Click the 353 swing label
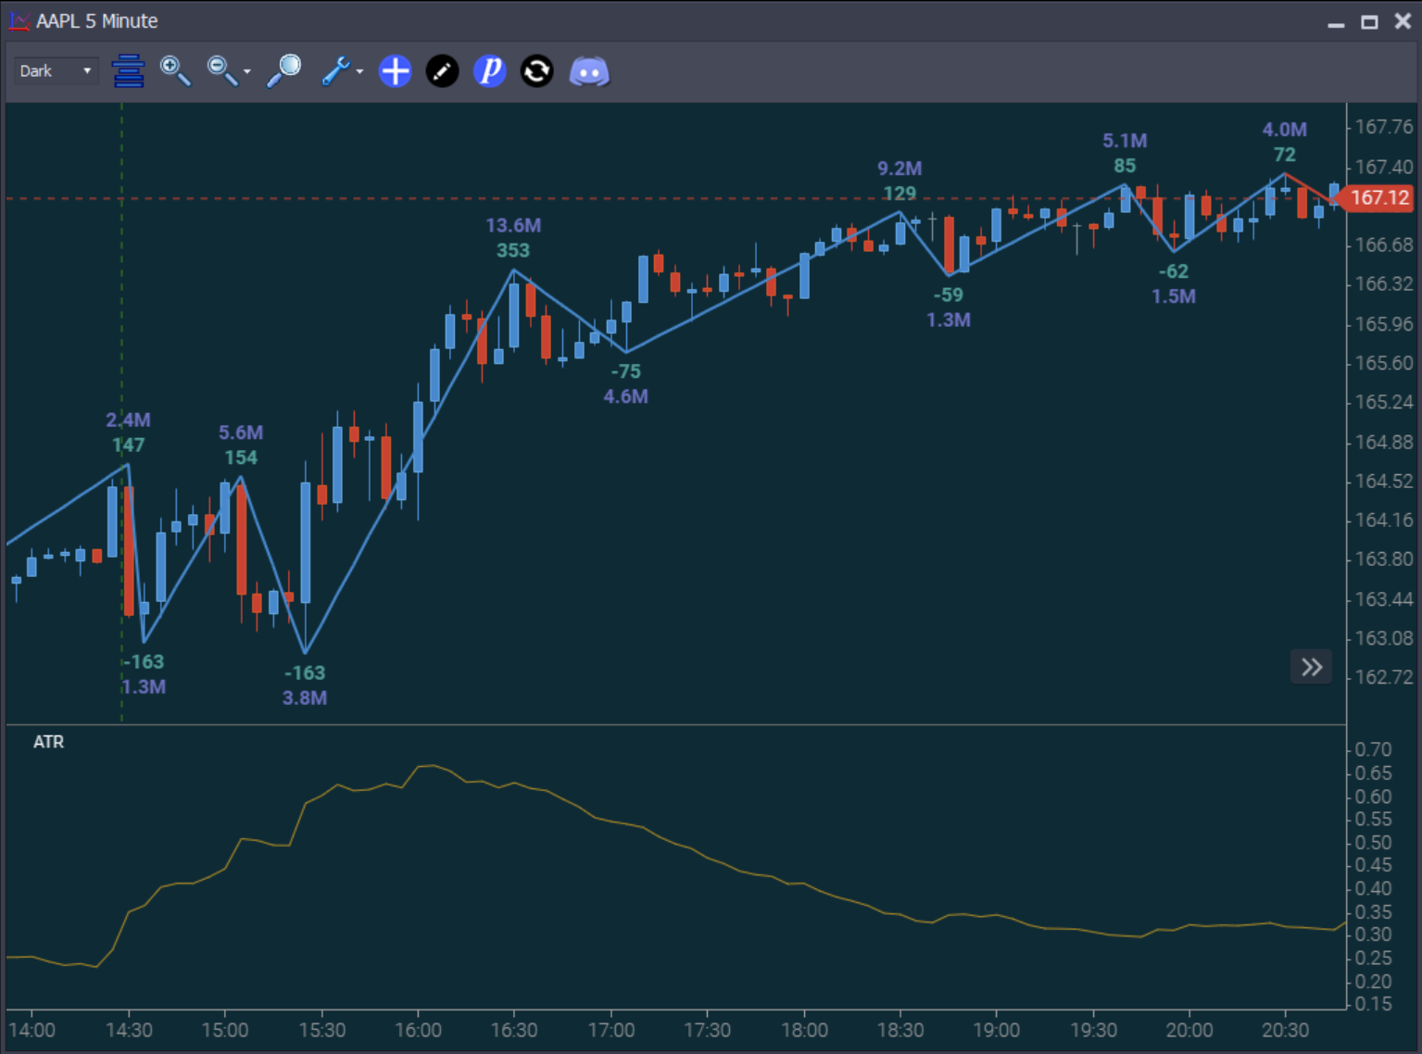The image size is (1422, 1054). 513,250
